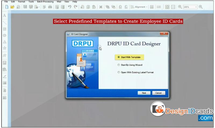The height and width of the screenshot is (128, 215).
Task: Click the 1:1 actual size icon
Action: tap(173, 7)
